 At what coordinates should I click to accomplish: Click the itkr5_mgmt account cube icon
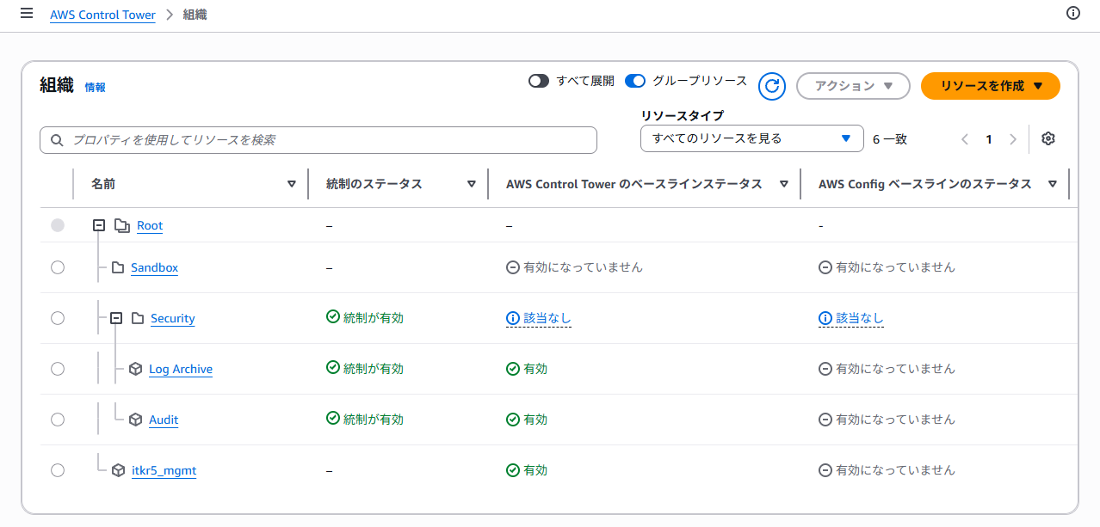118,470
